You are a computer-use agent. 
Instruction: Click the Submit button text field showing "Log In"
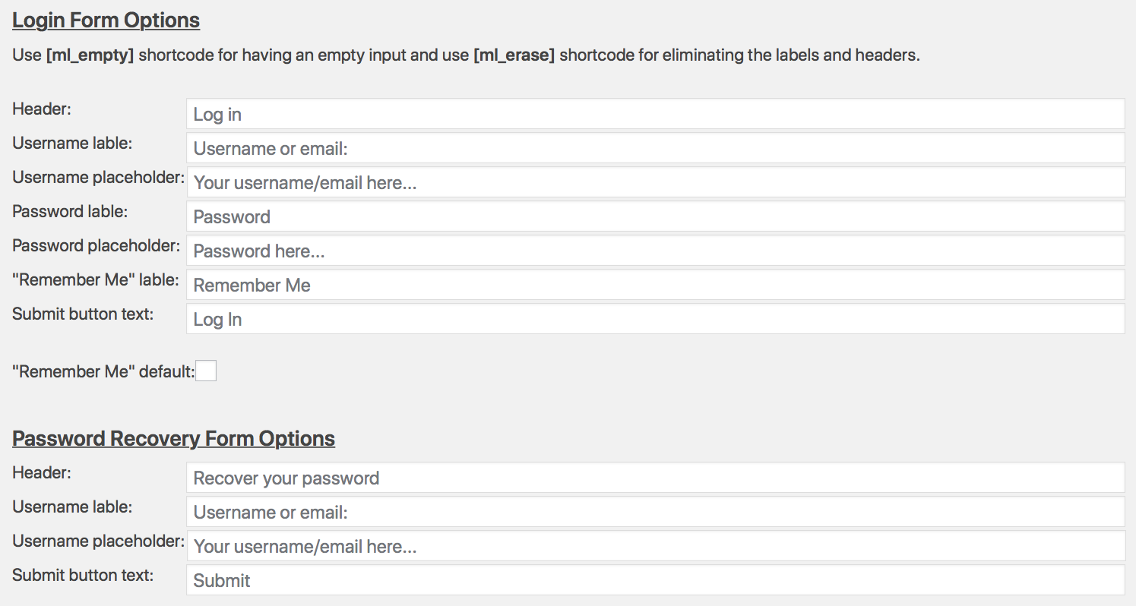653,318
